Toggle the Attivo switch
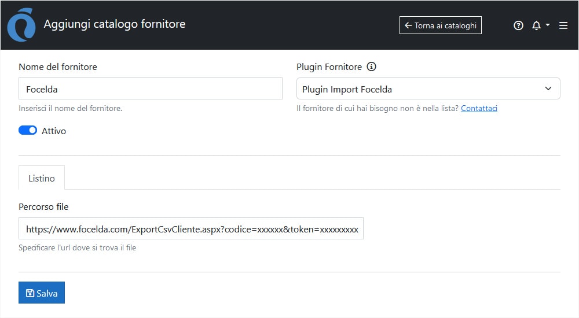This screenshot has width=579, height=318. pos(28,131)
